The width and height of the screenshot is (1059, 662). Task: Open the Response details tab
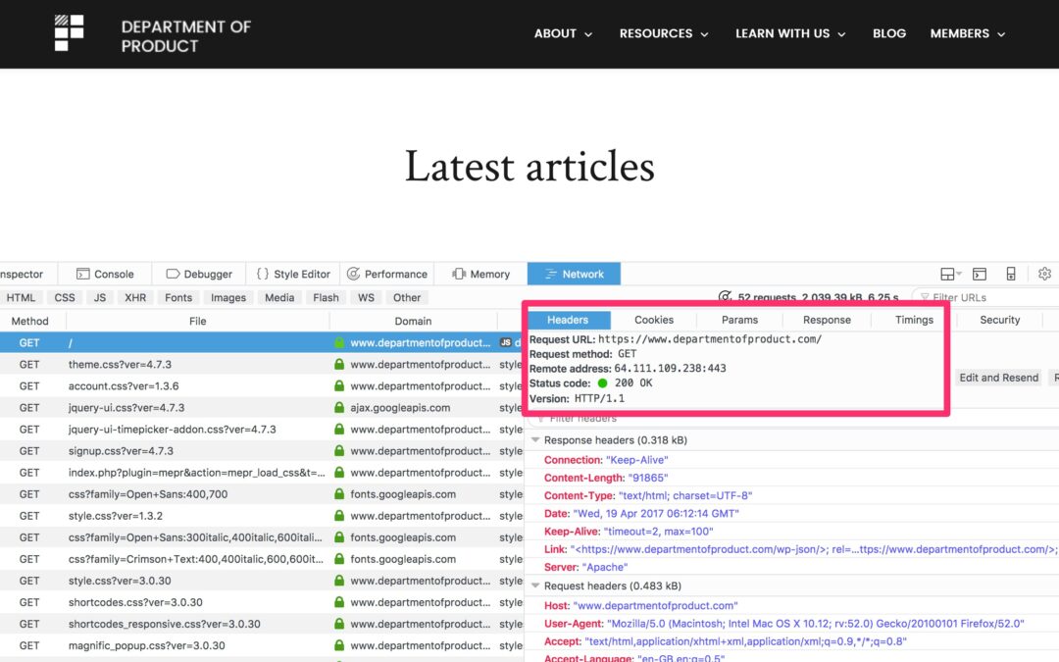coord(827,320)
